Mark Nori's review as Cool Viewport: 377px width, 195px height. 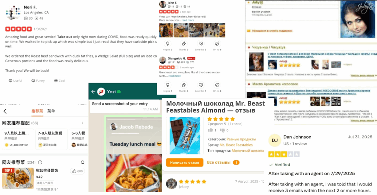point(59,81)
